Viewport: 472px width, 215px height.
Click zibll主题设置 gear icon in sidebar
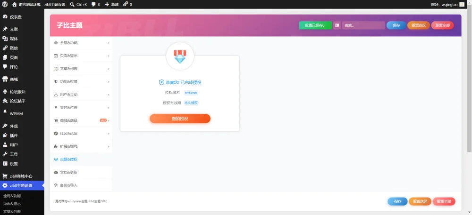click(x=5, y=185)
